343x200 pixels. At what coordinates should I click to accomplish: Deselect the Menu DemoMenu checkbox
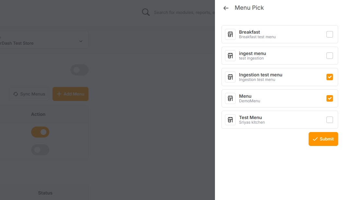click(x=329, y=98)
